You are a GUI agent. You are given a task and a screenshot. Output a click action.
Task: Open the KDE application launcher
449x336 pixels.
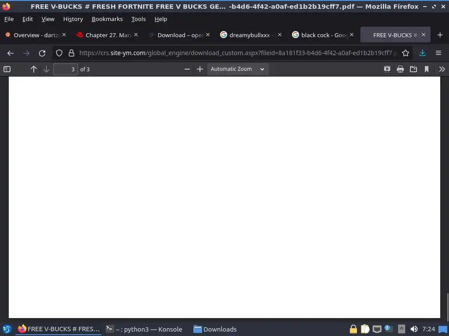click(x=7, y=329)
